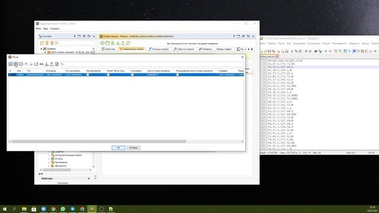Click the table grid icon in Поля toolbar
This screenshot has width=379, height=213.
(11, 64)
